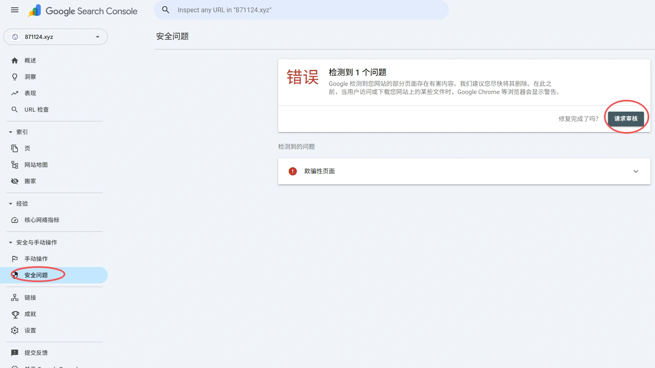
Task: Open the 手动操作 (Manual actions) report
Action: (x=36, y=258)
